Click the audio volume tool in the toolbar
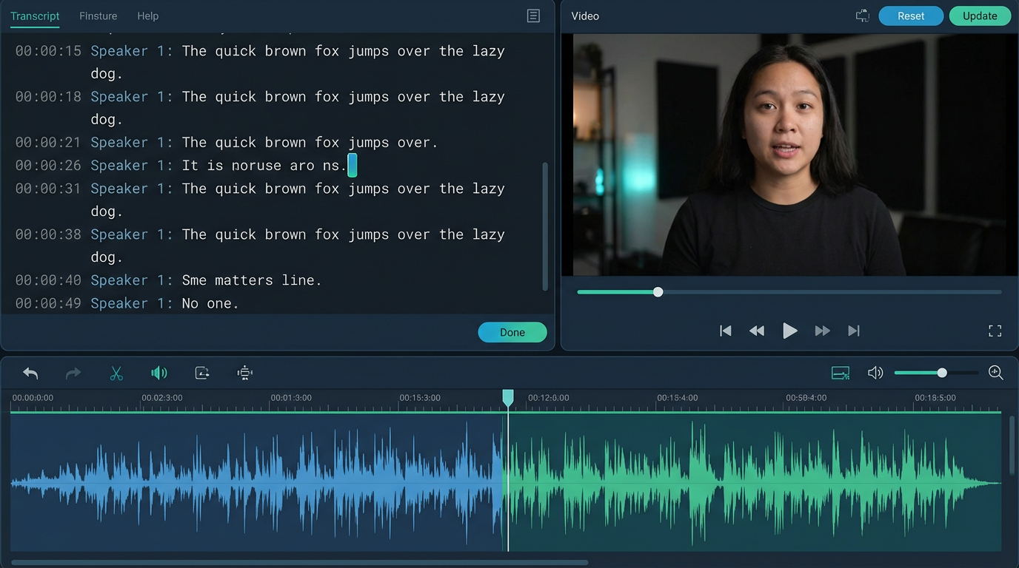The image size is (1019, 568). click(159, 373)
